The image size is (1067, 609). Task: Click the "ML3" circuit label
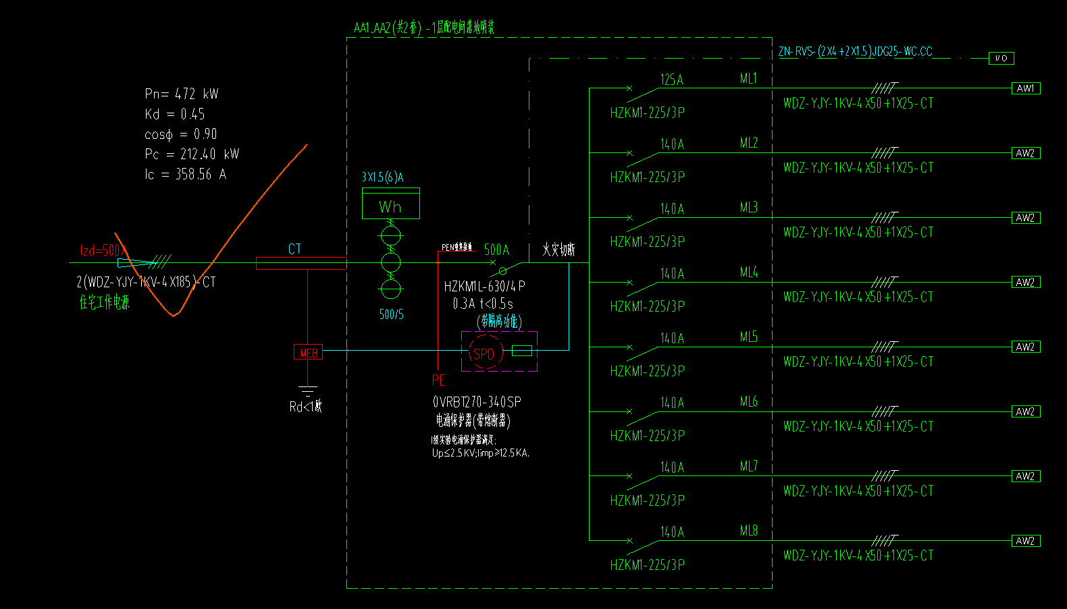pos(749,208)
